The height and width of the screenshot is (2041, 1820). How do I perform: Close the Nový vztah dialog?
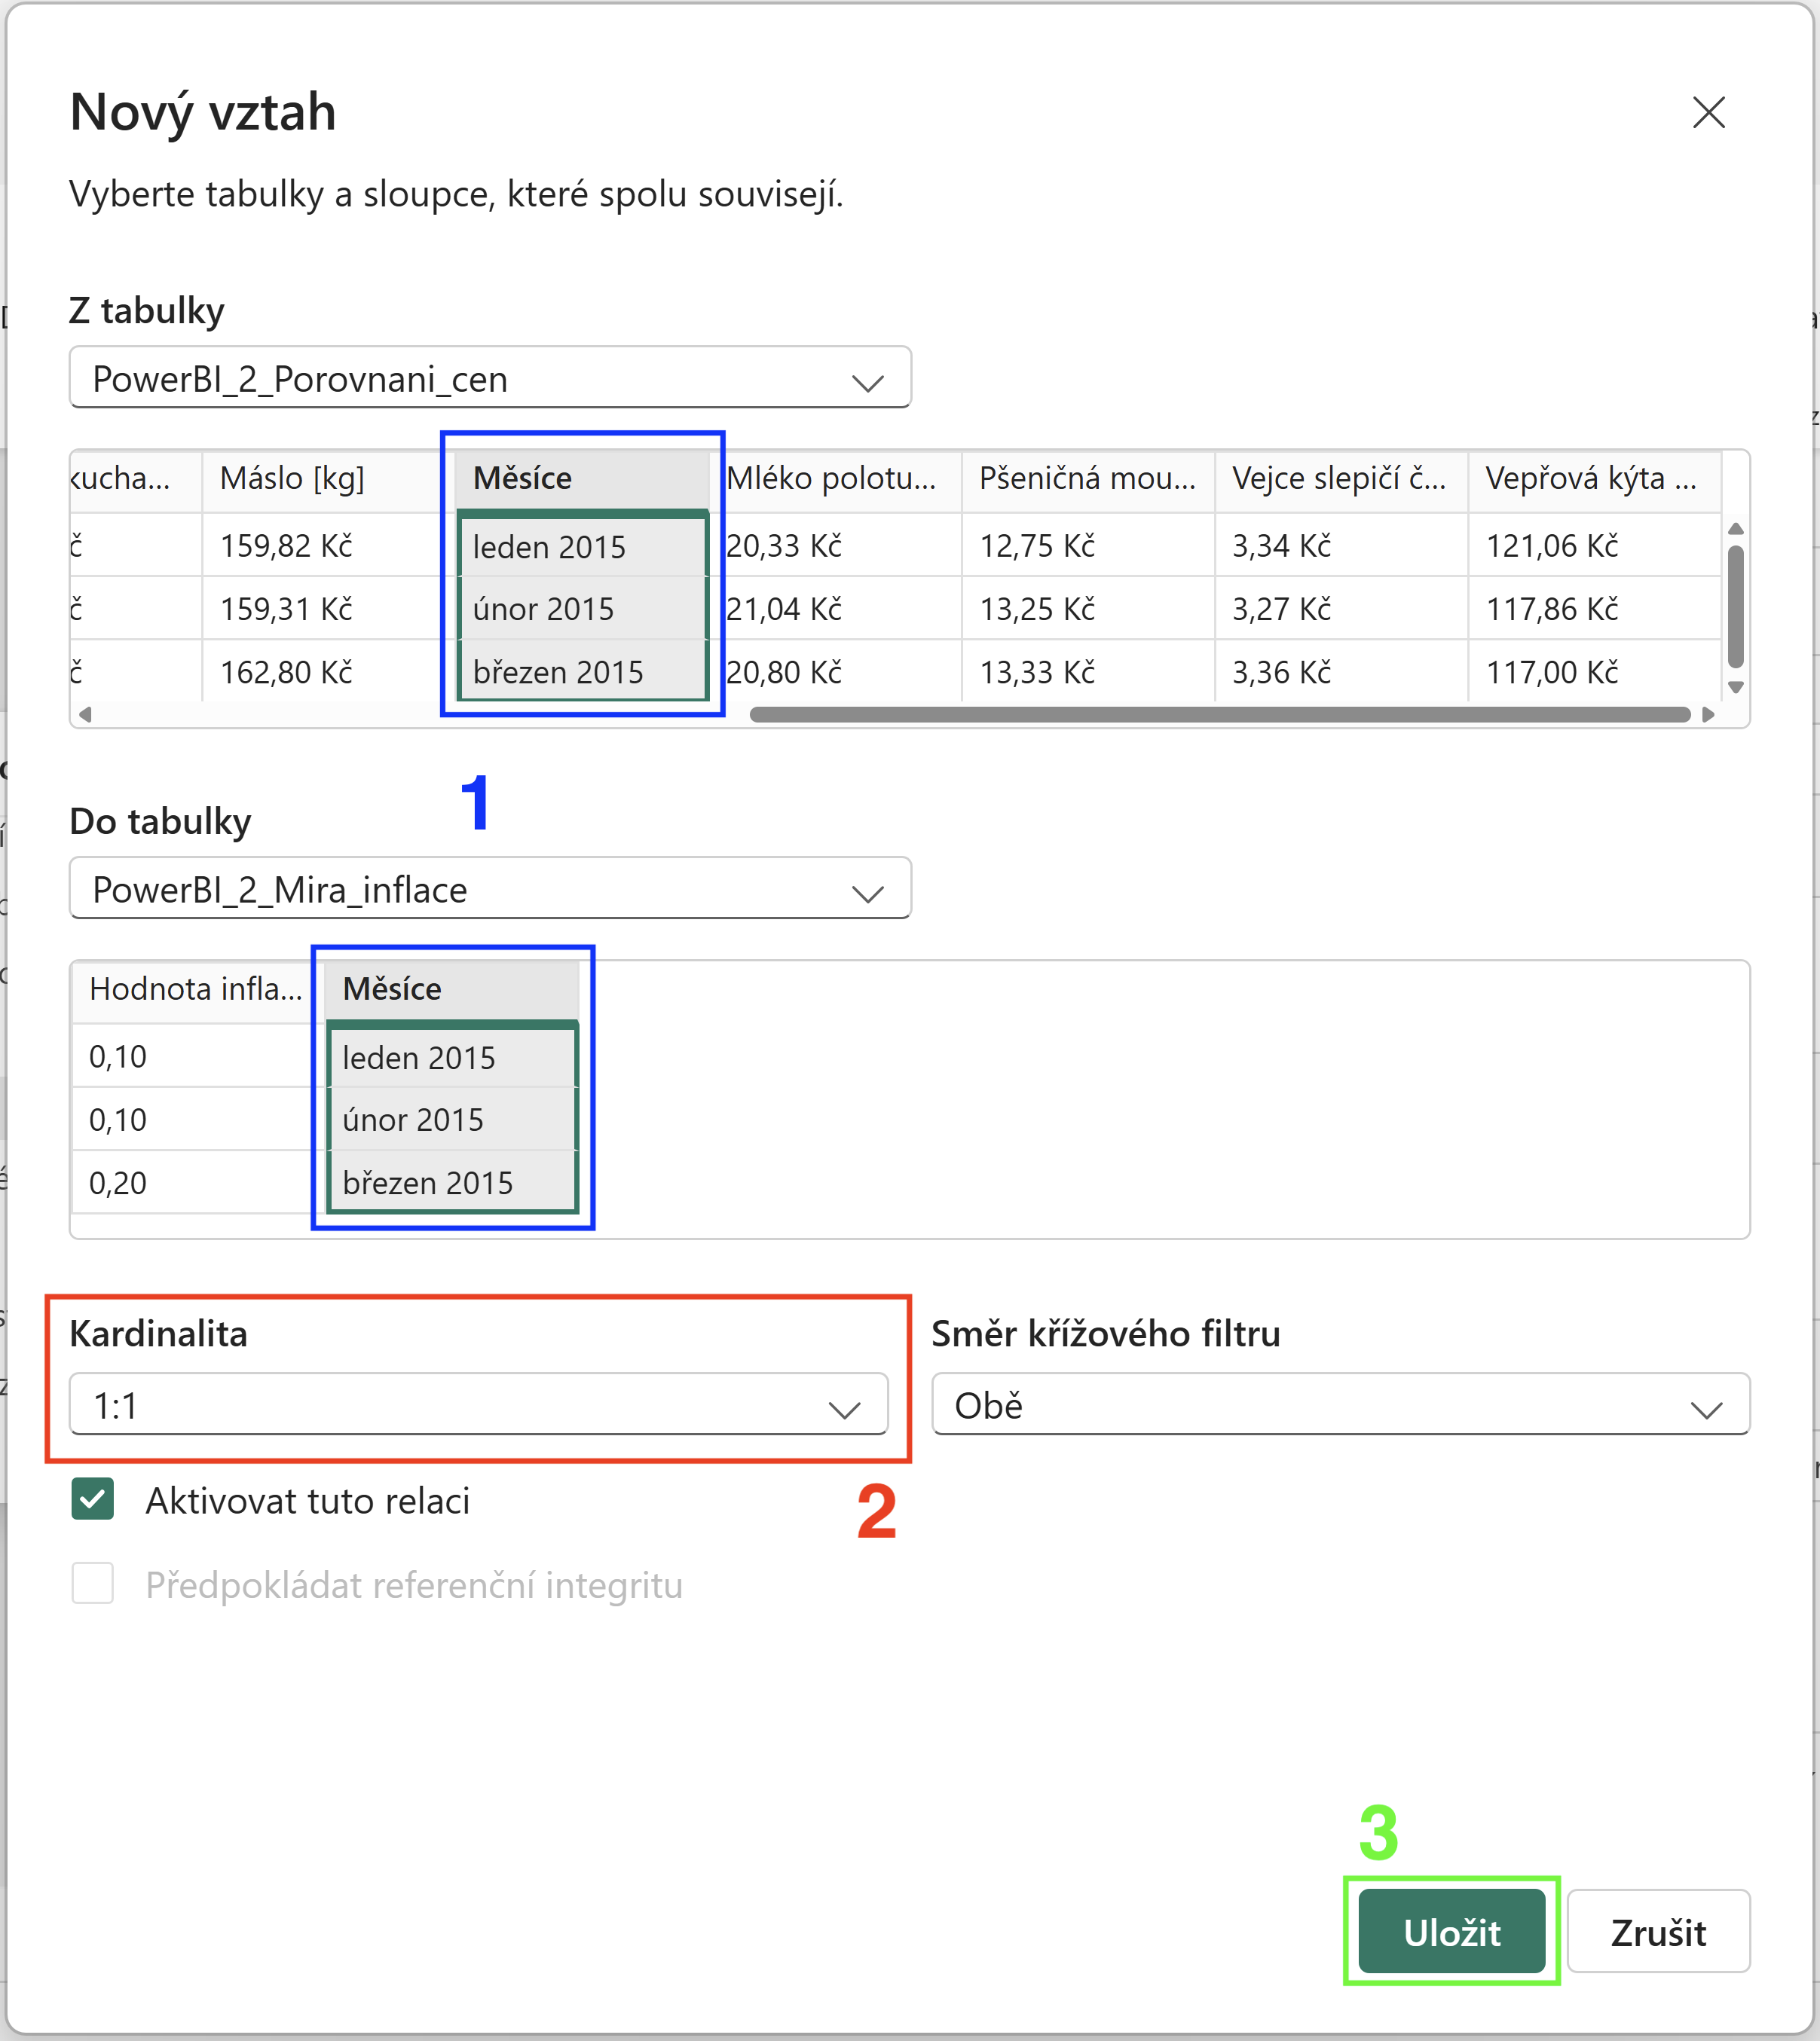[1708, 112]
